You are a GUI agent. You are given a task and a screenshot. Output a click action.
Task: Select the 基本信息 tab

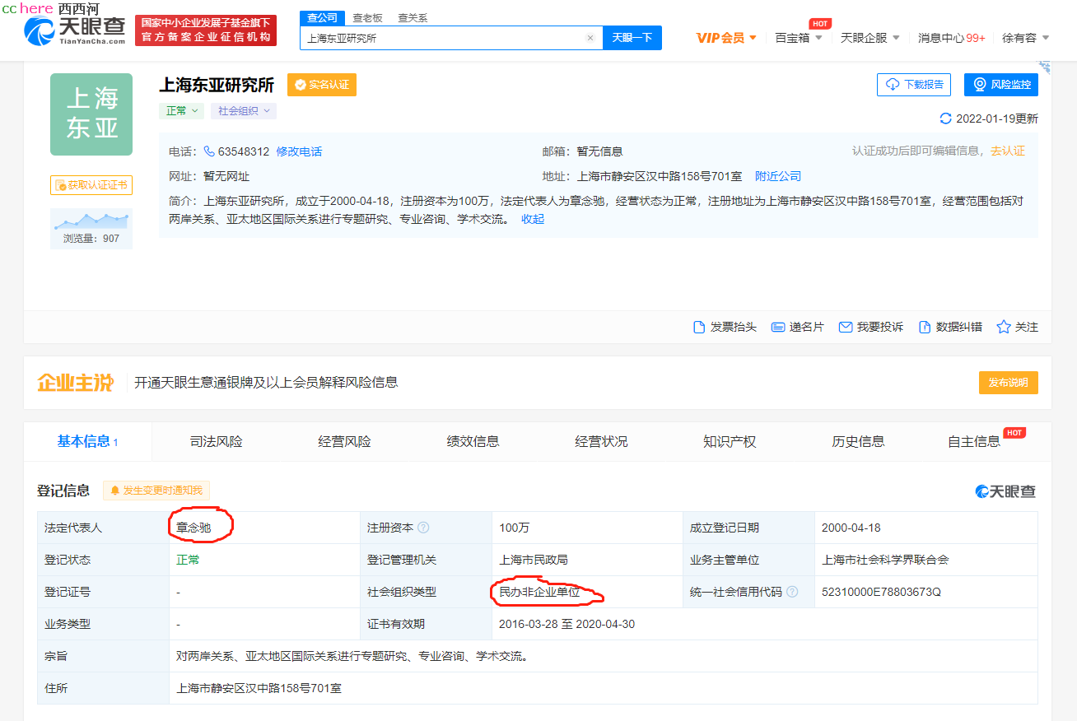coord(88,442)
